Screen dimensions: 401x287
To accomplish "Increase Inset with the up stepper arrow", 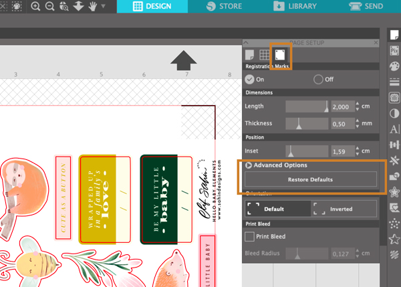I will coord(358,149).
